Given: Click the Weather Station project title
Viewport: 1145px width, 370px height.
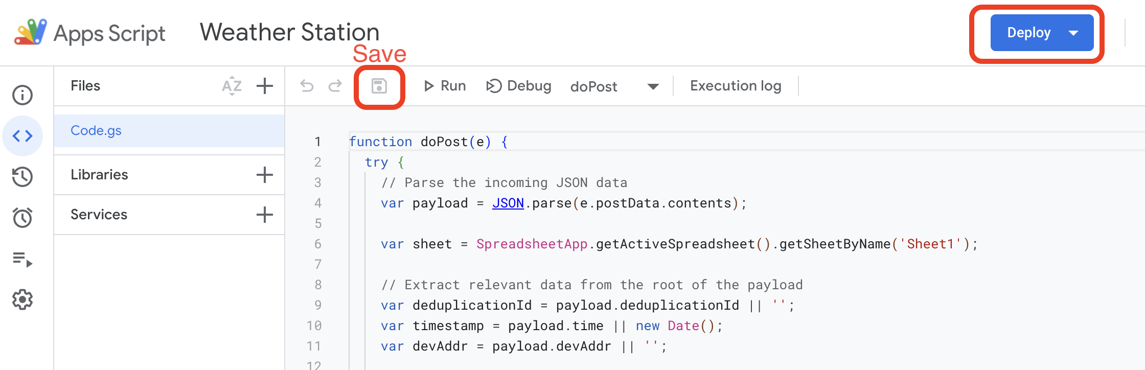Looking at the screenshot, I should [289, 32].
